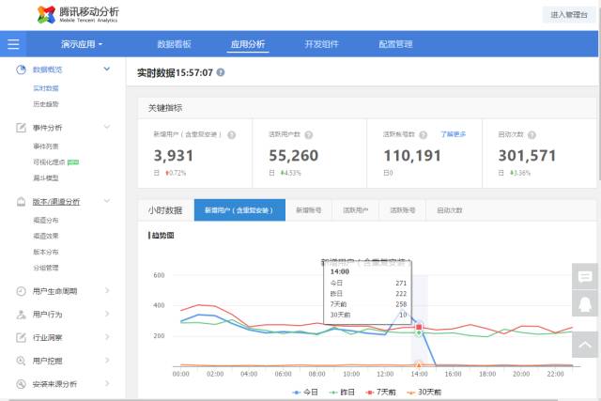Open 可视化埋点 in the sidebar
The height and width of the screenshot is (401, 601).
[49, 162]
